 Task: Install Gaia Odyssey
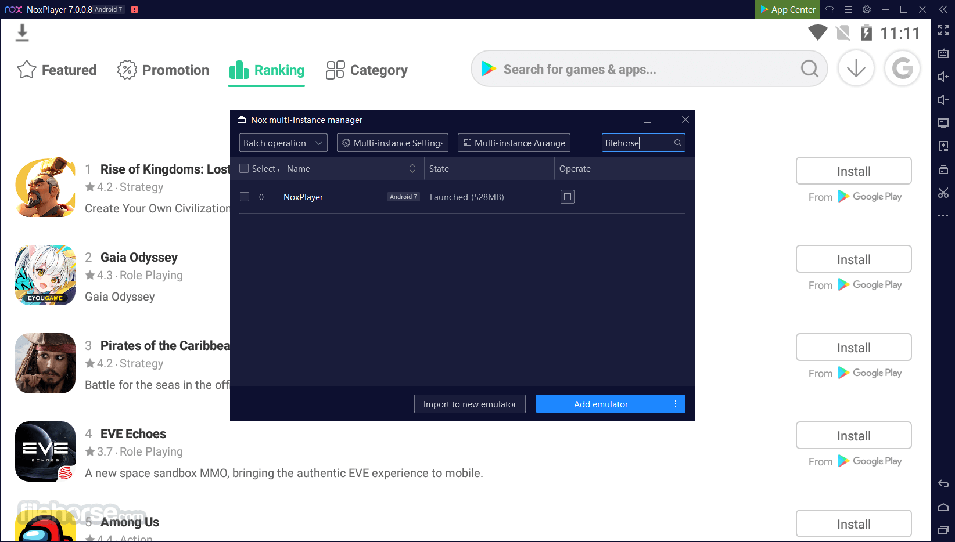(854, 259)
